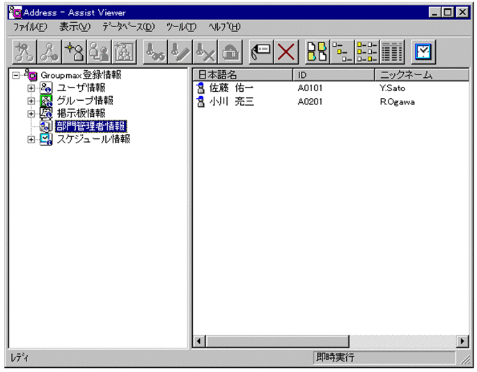Click the nickname R.Ogawa
This screenshot has width=477, height=372.
click(397, 102)
